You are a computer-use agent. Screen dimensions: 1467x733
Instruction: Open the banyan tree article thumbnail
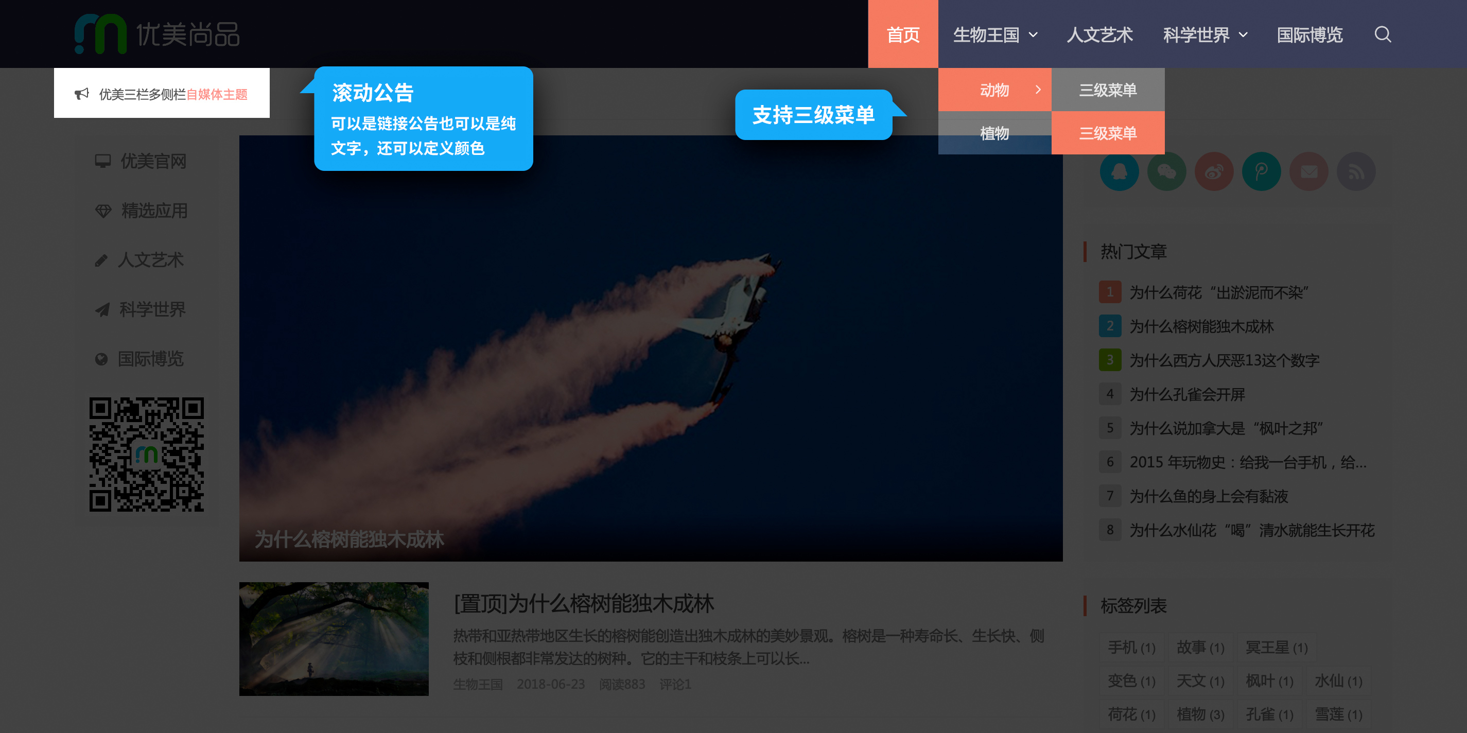tap(334, 638)
